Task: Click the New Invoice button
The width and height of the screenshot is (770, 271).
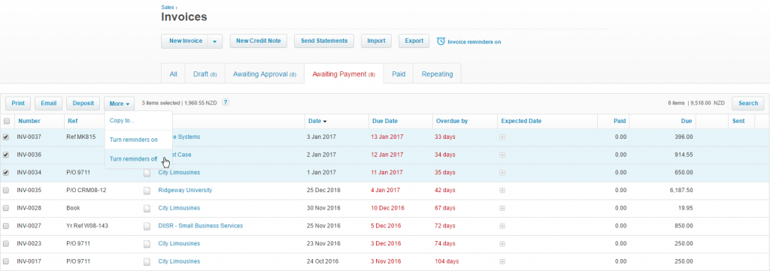Action: (x=185, y=41)
